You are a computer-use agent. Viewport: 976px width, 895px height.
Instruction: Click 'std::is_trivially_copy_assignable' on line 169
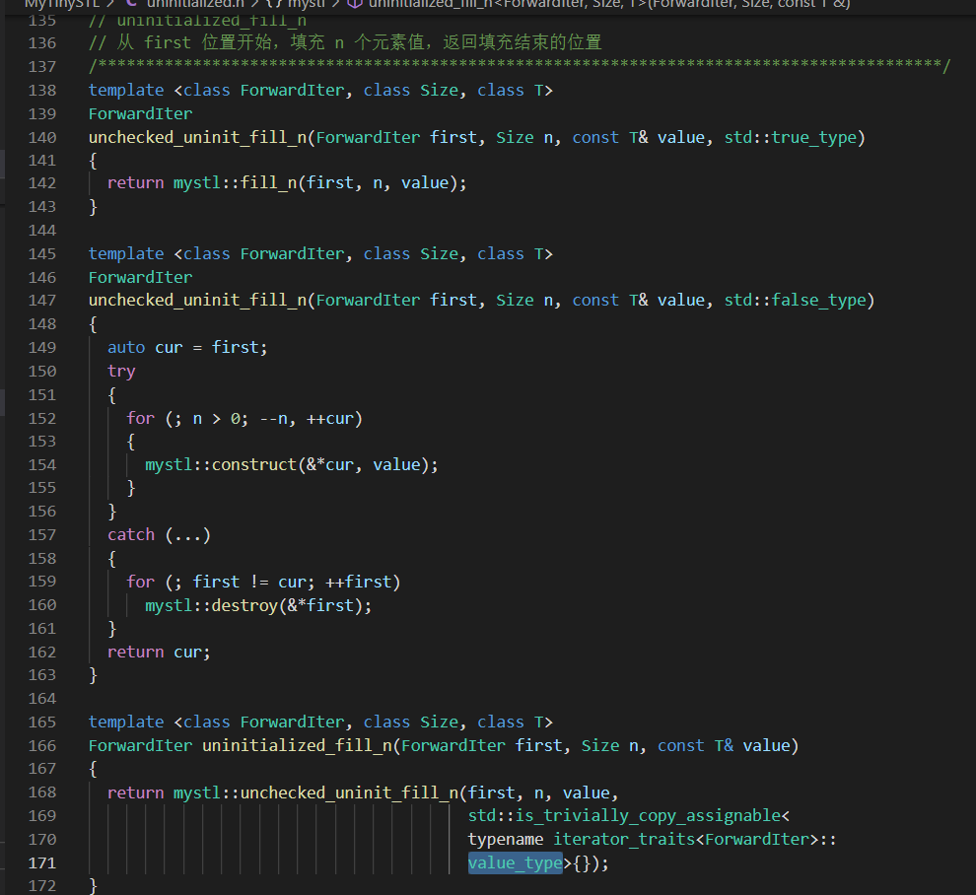[x=625, y=816]
